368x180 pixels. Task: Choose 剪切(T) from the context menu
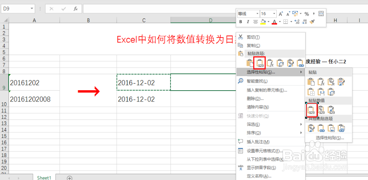coord(270,37)
